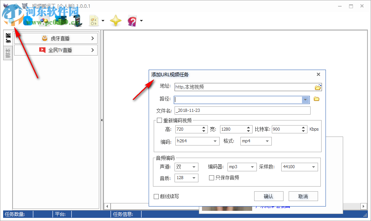This screenshot has width=371, height=221.
Task: Click the 虎牙直播 platform icon
Action: [x=44, y=38]
